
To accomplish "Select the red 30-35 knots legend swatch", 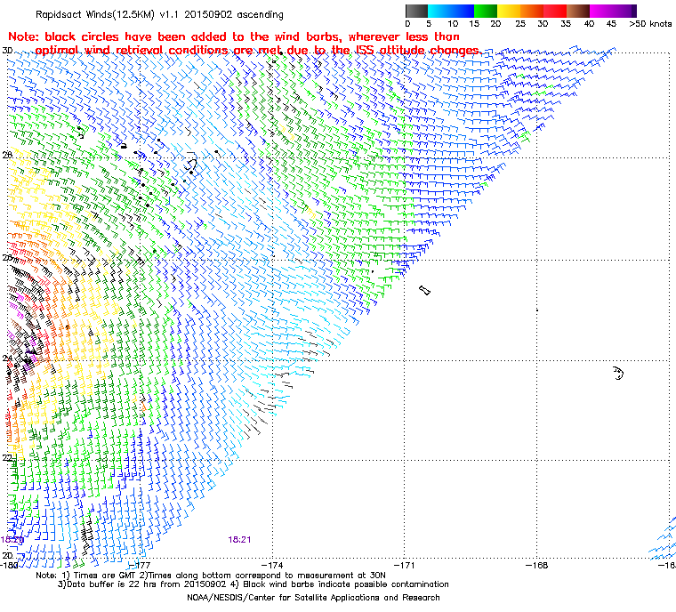I will click(555, 11).
